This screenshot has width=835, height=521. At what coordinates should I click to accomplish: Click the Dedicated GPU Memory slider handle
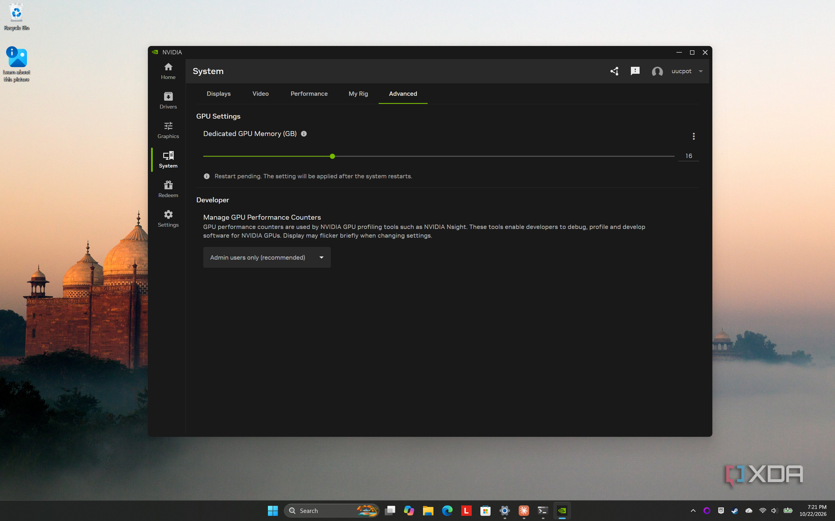[x=332, y=156]
